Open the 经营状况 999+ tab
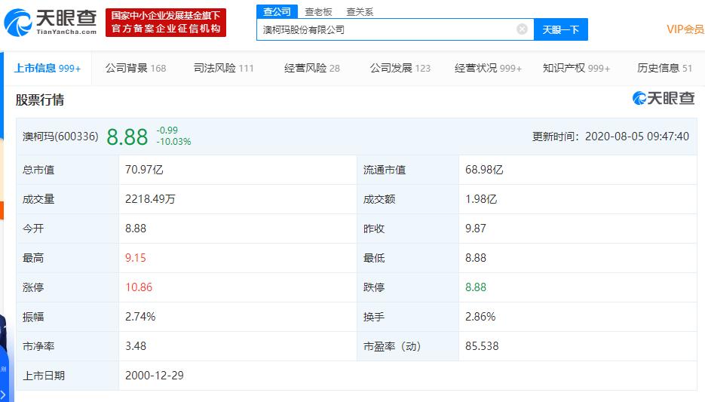705x402 pixels. point(489,68)
